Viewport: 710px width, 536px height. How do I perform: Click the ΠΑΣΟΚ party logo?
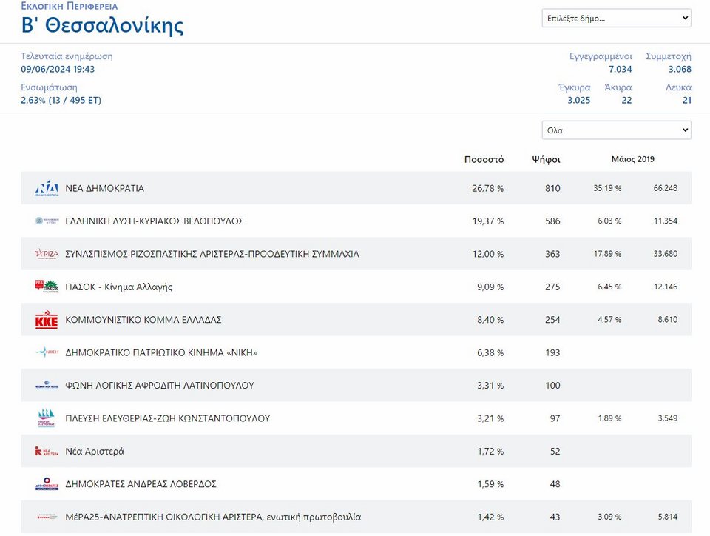coord(47,287)
